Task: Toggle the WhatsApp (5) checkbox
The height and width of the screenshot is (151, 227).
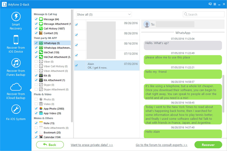Action: pyautogui.click(x=36, y=43)
